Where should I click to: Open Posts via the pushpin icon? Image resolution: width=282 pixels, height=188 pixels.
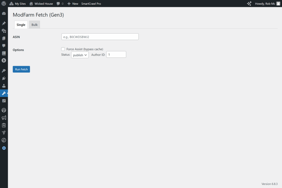[4, 23]
